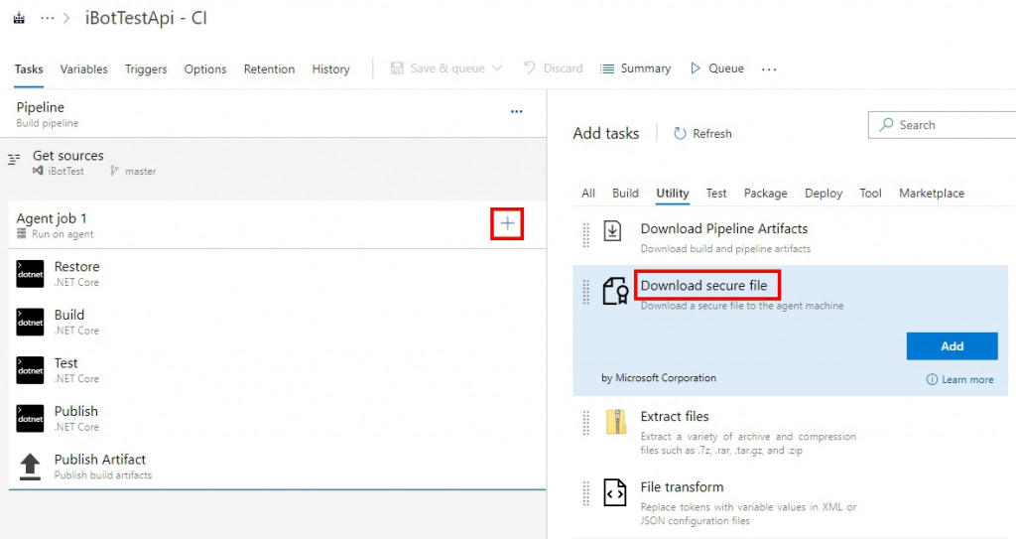Open the Pipeline more options ellipsis
1016x539 pixels.
[516, 111]
